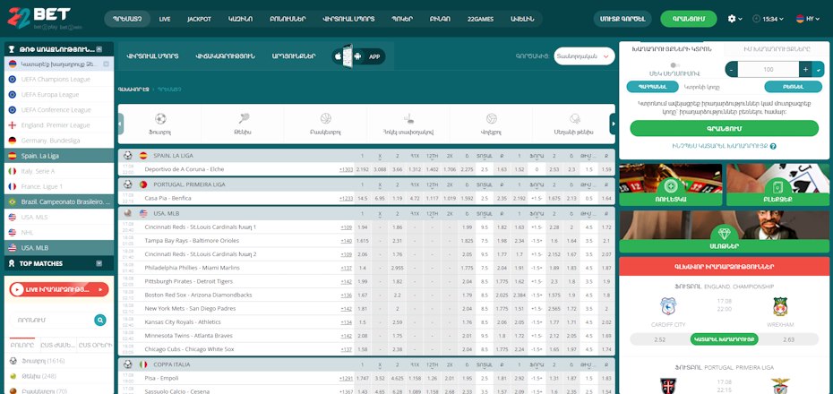Screen dimensions: 833x394
Task: Click the Cardiff City team crest
Action: (668, 306)
